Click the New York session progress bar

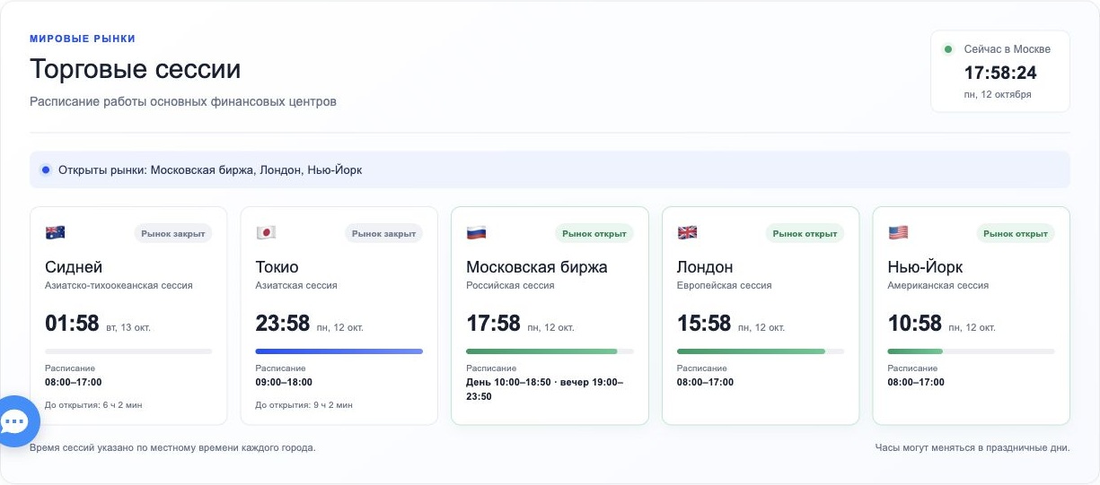pyautogui.click(x=972, y=351)
